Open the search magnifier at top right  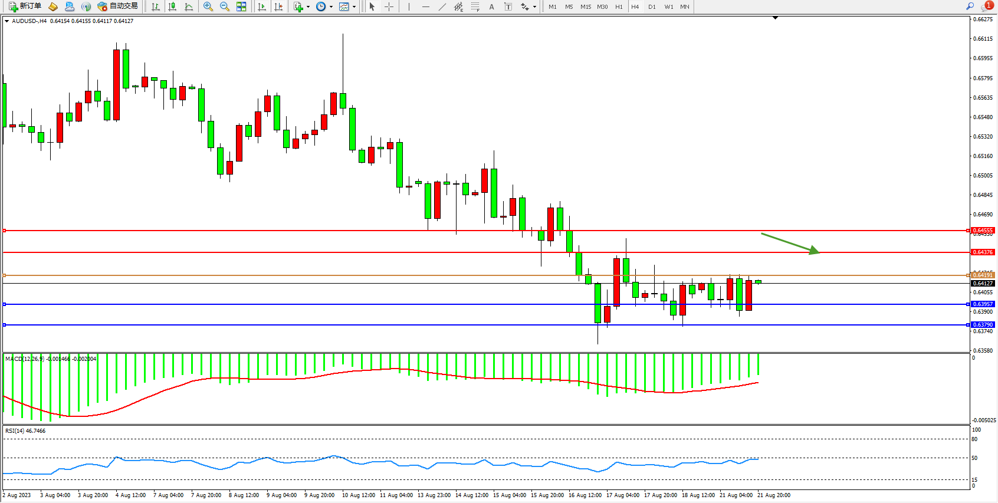pos(970,6)
